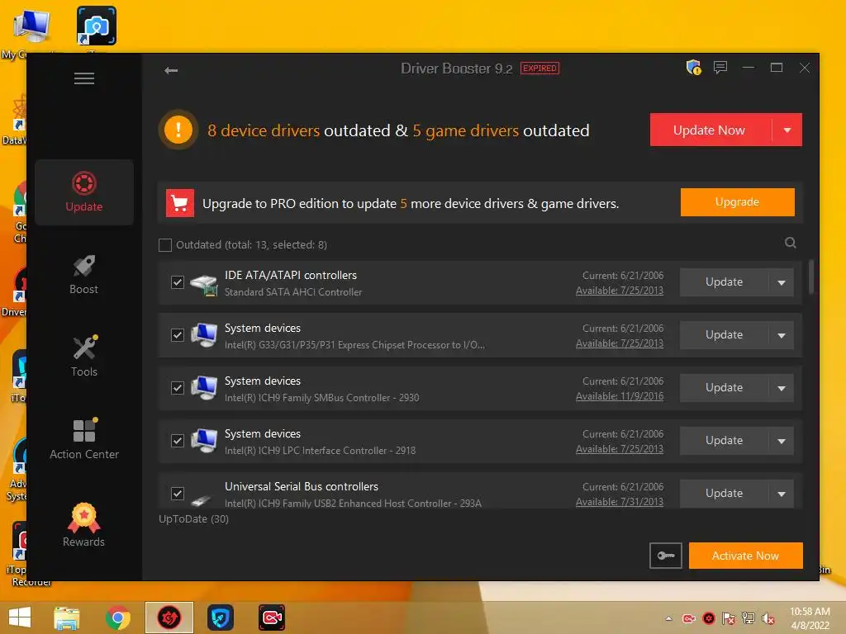Click the EXPIRED badge in title bar
Screen dimensions: 846x634
coord(539,69)
